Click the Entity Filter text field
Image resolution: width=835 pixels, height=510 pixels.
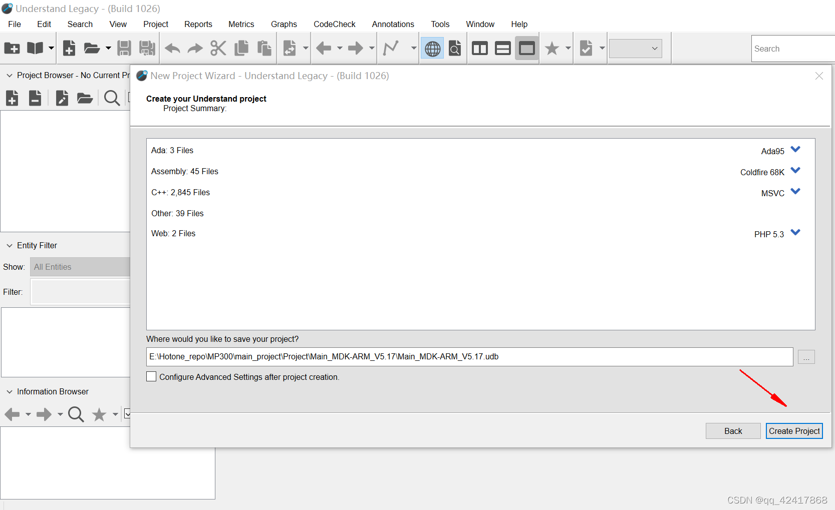(81, 292)
